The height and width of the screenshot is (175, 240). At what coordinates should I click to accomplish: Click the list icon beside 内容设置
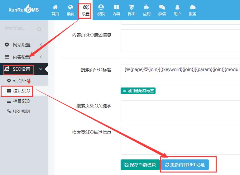pyautogui.click(x=7, y=57)
